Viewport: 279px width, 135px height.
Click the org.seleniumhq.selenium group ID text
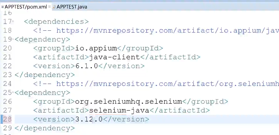(129, 101)
